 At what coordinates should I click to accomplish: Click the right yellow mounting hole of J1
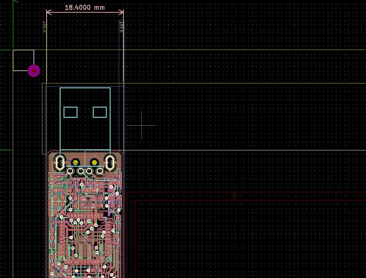pos(94,162)
